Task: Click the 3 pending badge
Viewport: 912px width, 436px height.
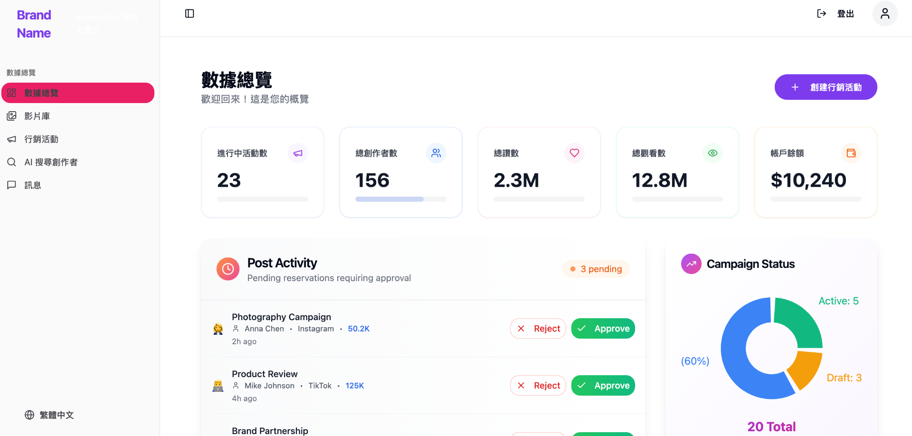Action: pyautogui.click(x=596, y=269)
